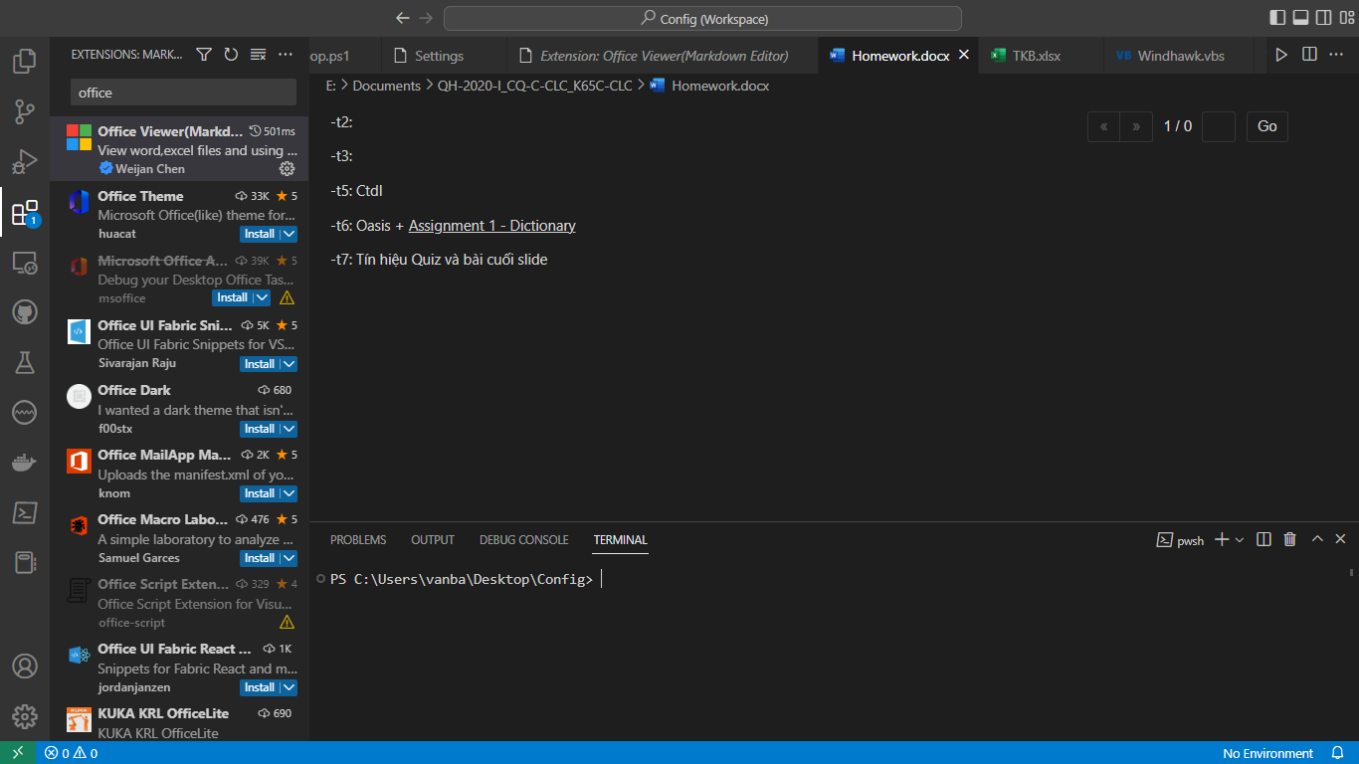1359x764 pixels.
Task: Open the Source Control view
Action: coord(24,111)
